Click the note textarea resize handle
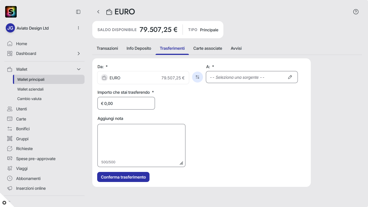 click(181, 163)
